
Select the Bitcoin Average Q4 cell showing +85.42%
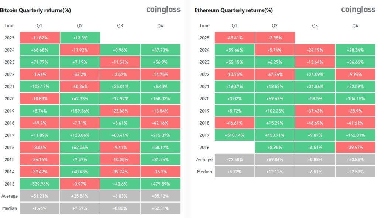click(x=160, y=196)
